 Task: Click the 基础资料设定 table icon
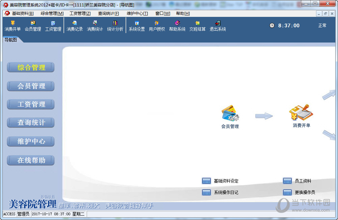(x=206, y=181)
